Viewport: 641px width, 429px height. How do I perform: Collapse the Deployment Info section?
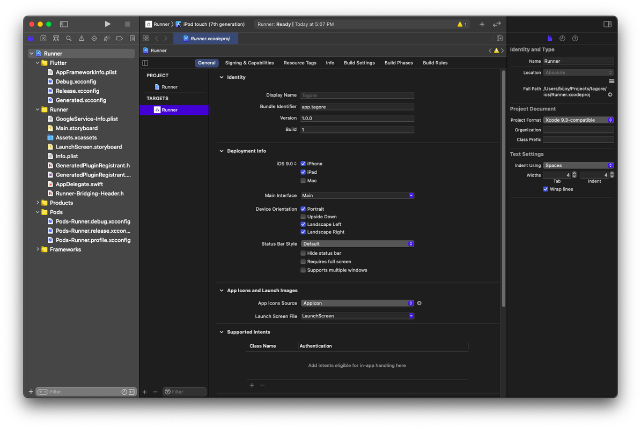222,151
